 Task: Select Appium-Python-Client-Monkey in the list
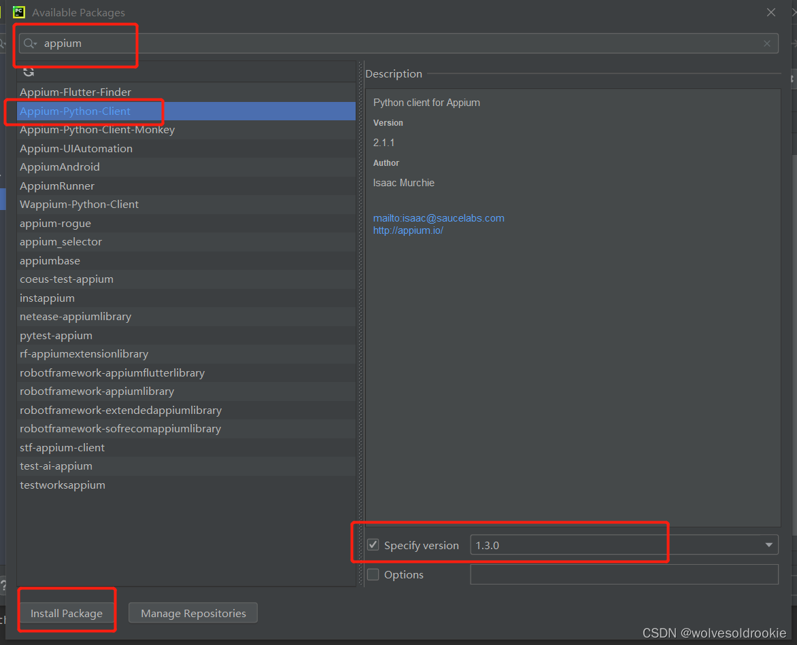coord(186,130)
